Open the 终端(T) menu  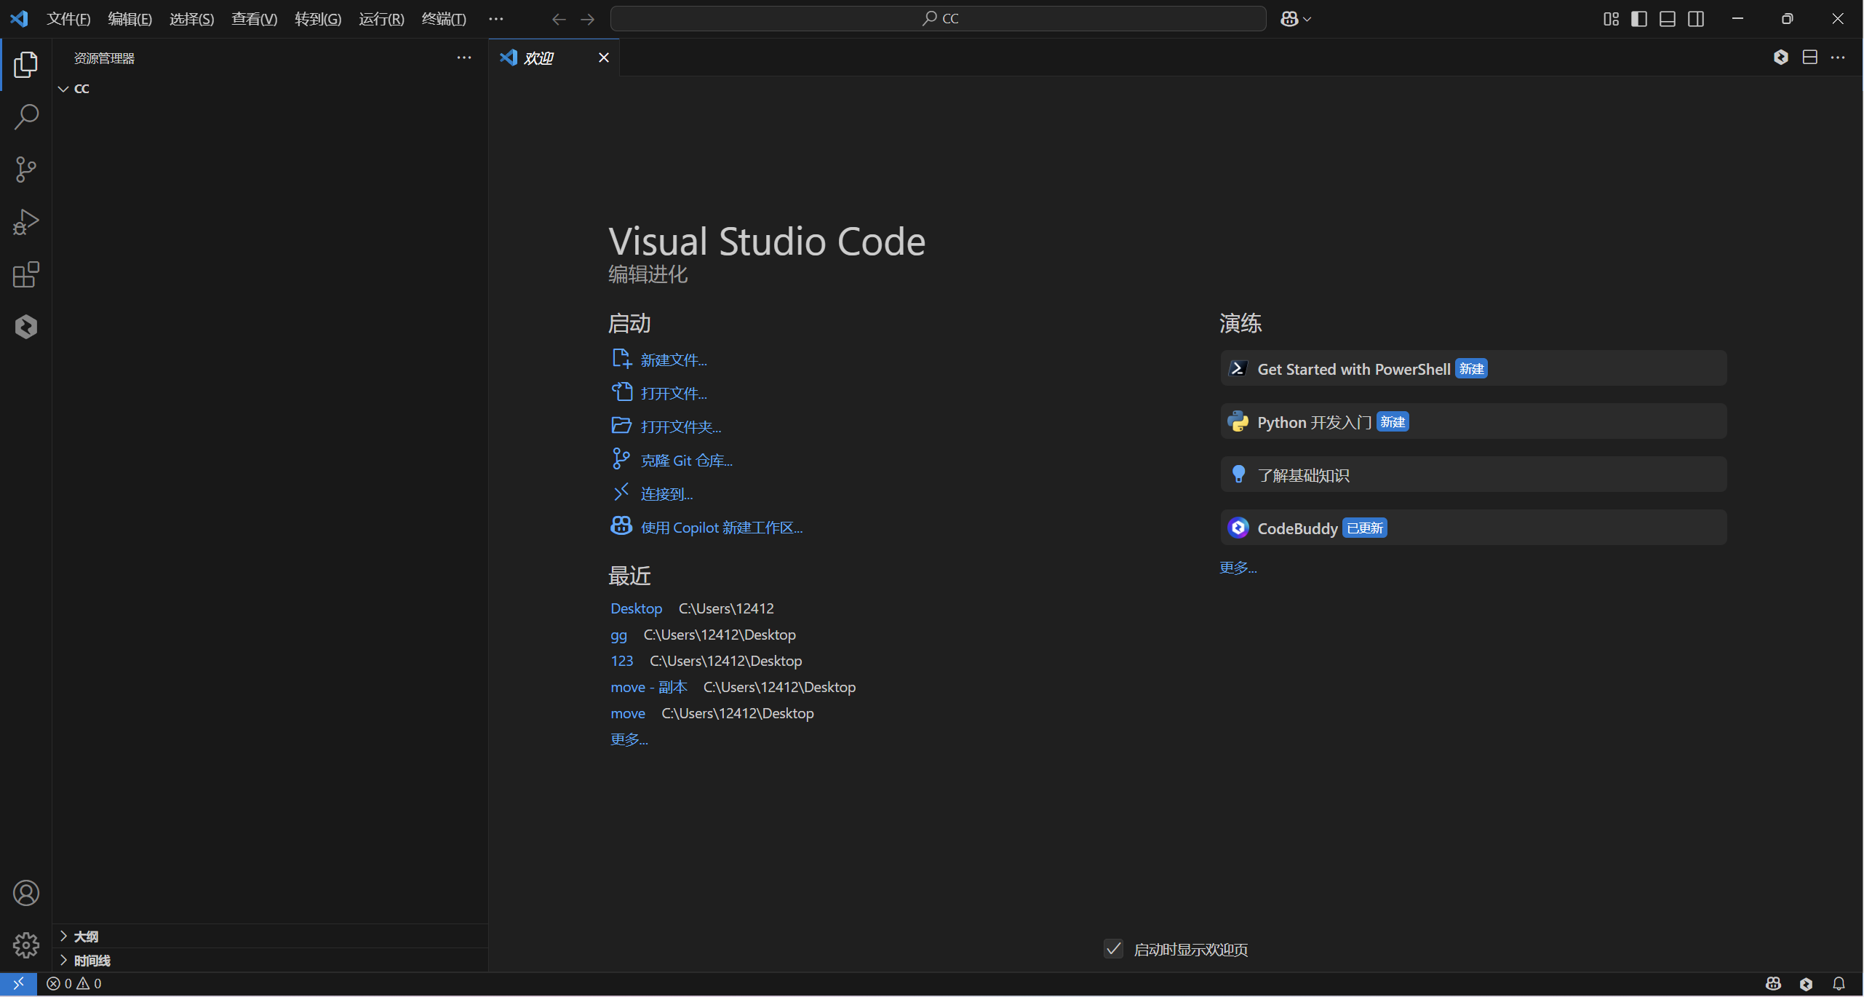444,19
